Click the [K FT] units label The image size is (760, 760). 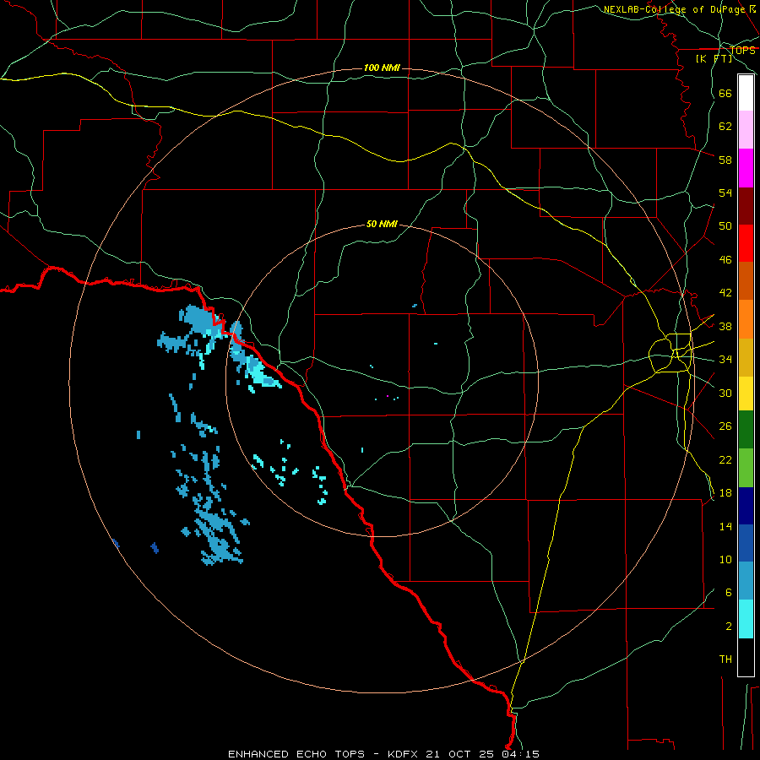click(714, 58)
